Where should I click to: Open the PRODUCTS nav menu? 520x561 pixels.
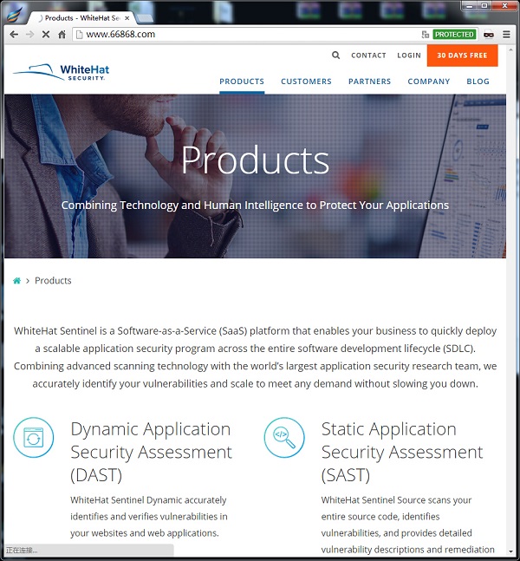pos(242,82)
